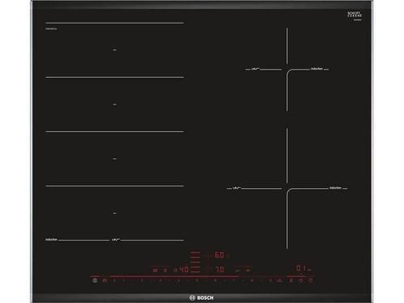
Task: Tap the last symbol on the control strip
Action: [311, 280]
